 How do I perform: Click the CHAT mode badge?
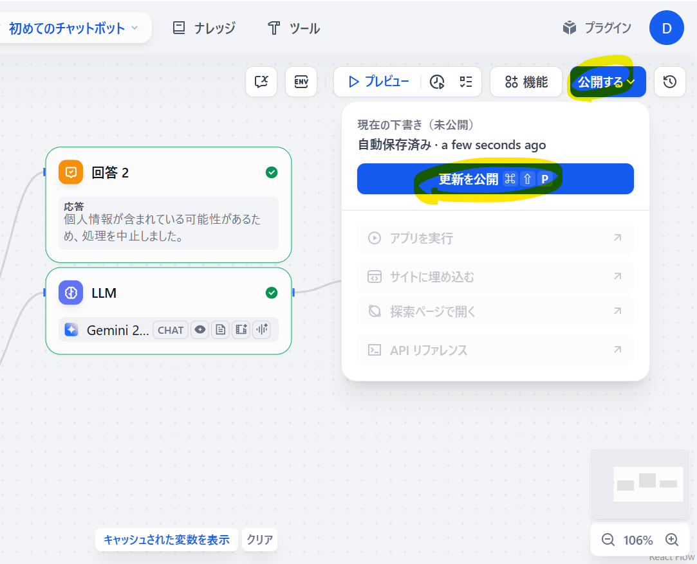(171, 330)
